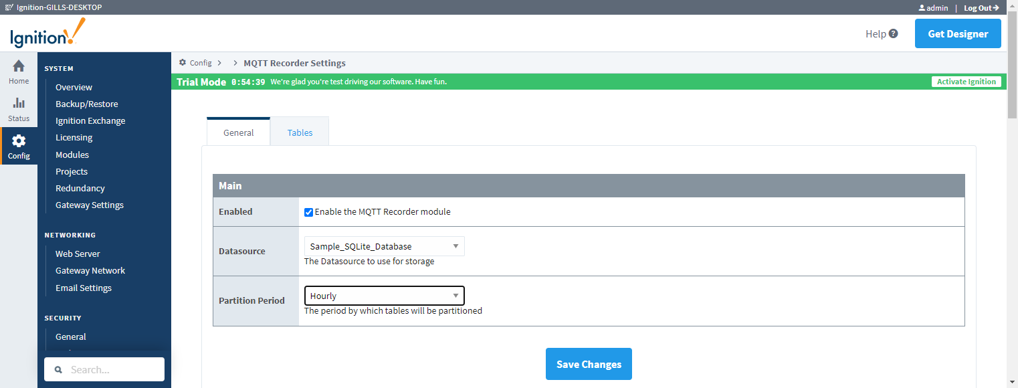
Task: Open Gateway Network settings
Action: (x=90, y=270)
